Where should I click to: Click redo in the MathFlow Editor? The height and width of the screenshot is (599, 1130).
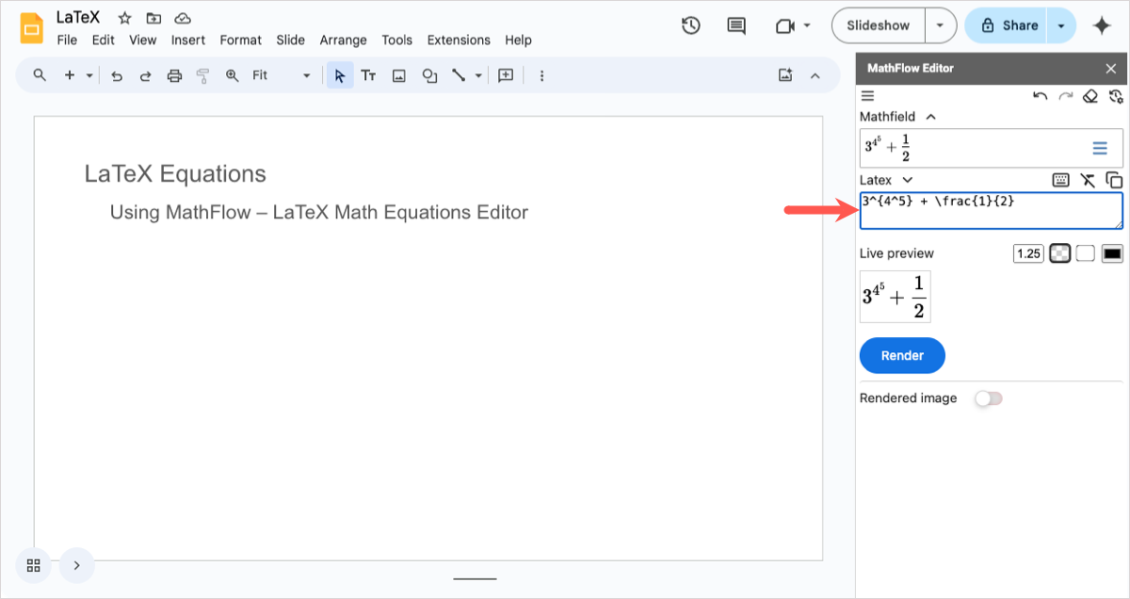point(1066,96)
